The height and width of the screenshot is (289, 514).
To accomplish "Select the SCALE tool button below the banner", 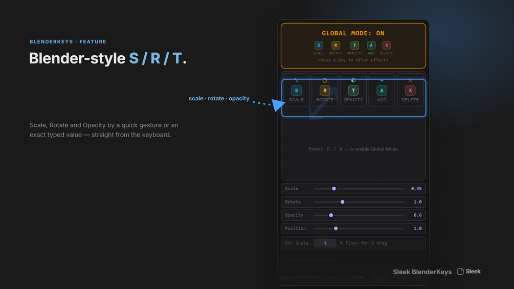I will click(x=296, y=90).
